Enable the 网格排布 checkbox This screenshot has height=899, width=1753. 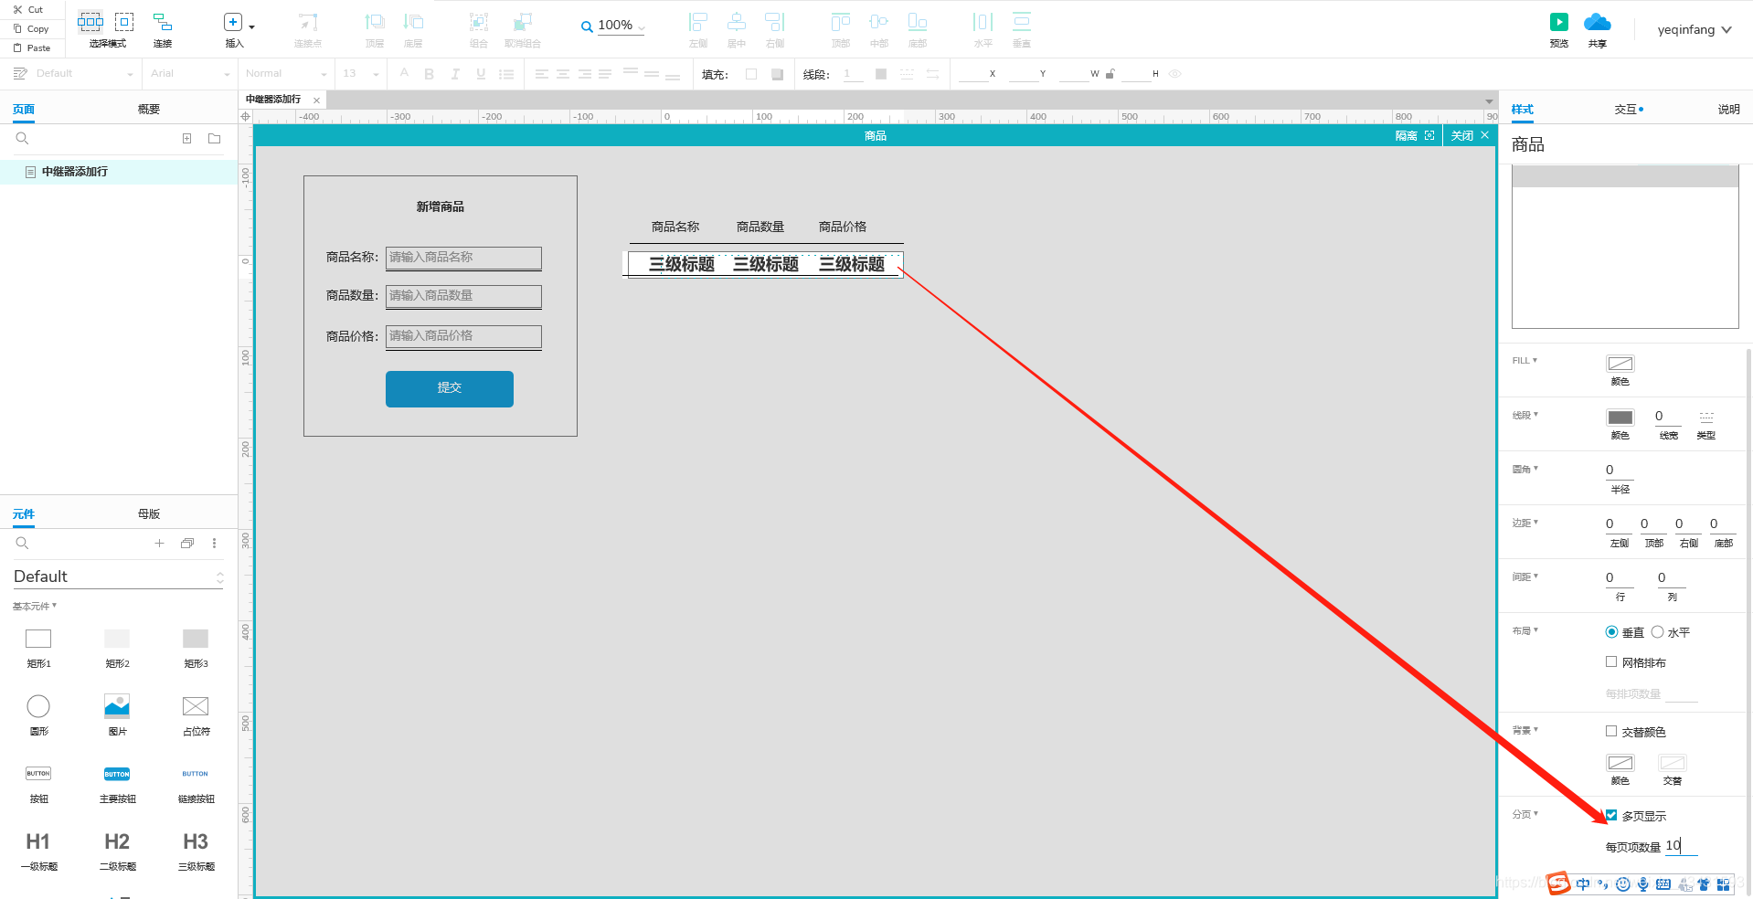point(1611,662)
